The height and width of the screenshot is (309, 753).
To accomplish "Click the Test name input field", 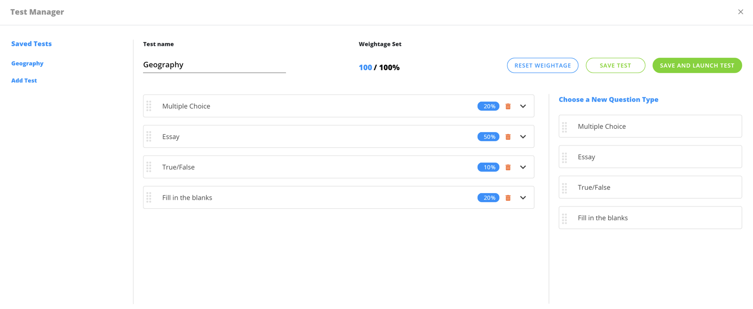I will click(x=214, y=65).
